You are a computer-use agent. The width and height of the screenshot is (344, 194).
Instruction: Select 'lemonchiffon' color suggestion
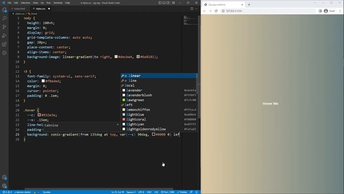coord(159,109)
